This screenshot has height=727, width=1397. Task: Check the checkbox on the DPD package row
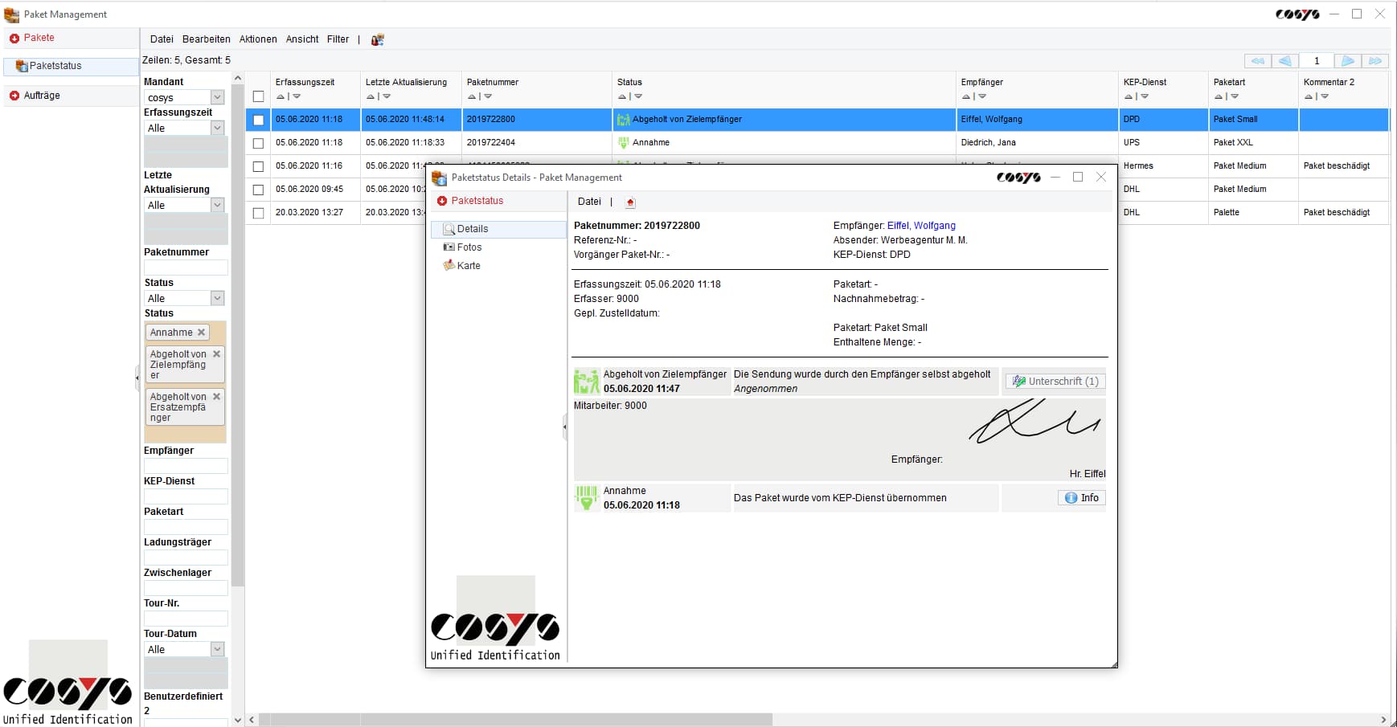pos(258,119)
